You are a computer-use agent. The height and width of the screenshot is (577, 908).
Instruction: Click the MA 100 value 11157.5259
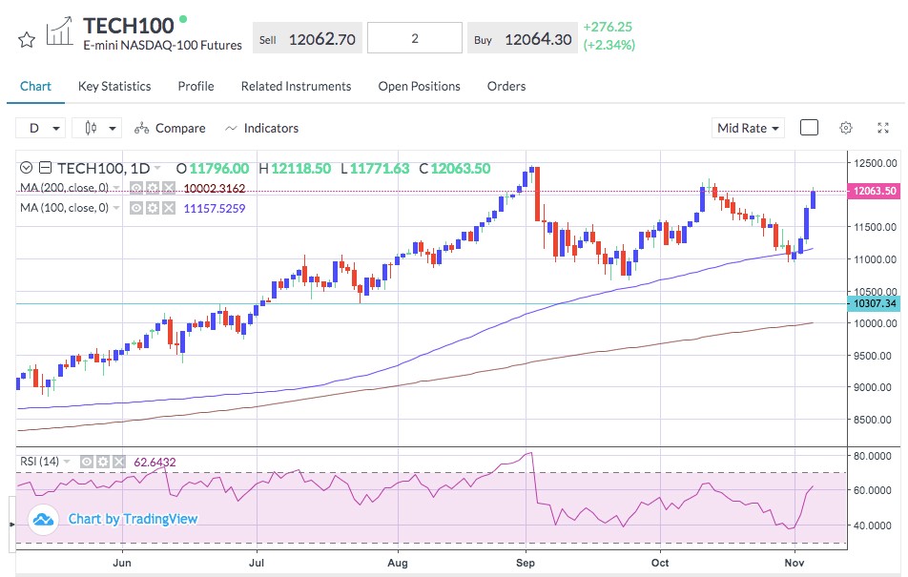click(215, 209)
